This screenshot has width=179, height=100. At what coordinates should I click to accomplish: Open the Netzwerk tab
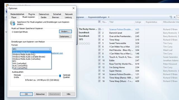69,14
